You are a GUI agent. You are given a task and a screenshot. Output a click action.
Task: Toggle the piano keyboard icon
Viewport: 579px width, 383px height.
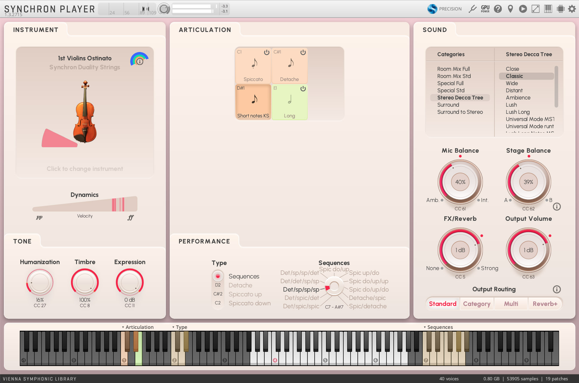pyautogui.click(x=548, y=9)
